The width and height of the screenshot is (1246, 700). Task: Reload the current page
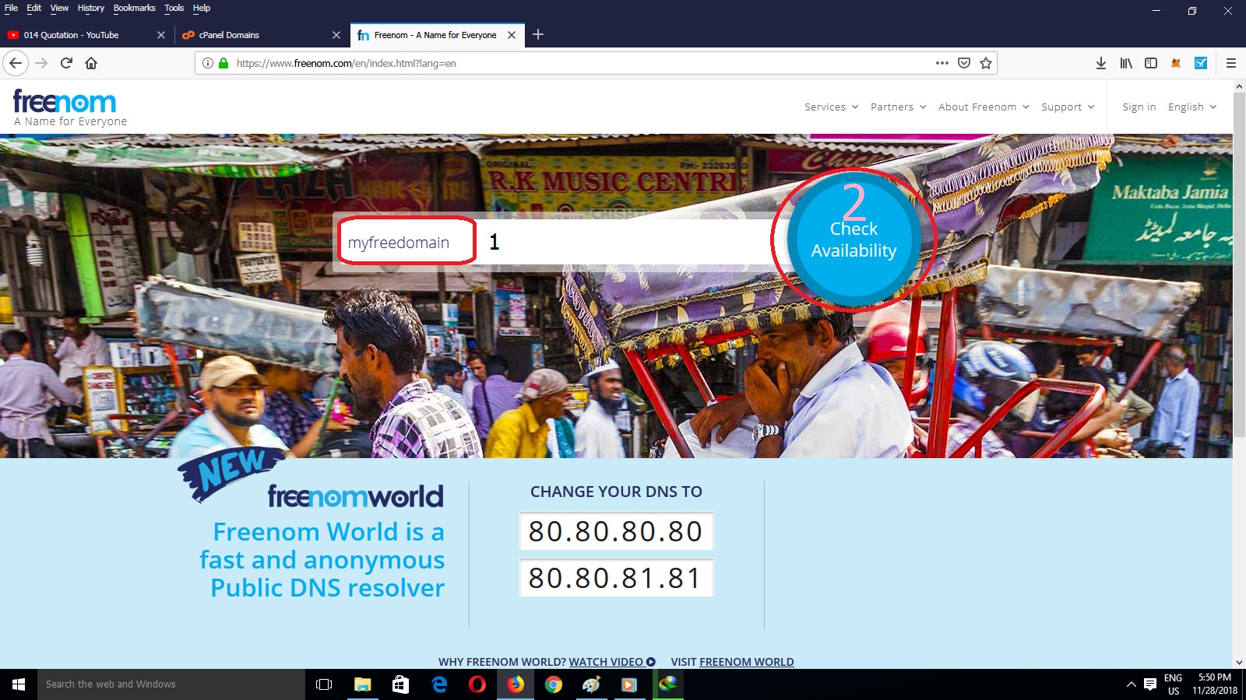(x=66, y=63)
